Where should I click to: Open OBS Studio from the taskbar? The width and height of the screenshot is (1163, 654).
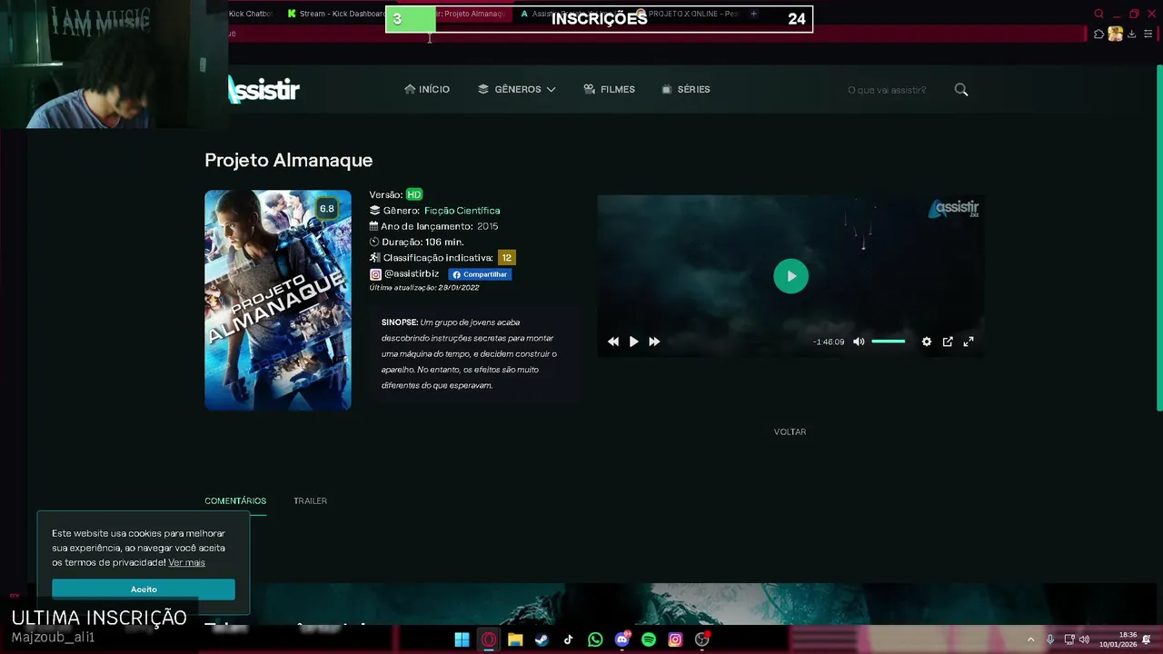point(701,639)
